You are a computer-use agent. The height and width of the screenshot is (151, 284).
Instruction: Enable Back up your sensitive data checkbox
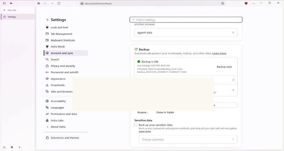[x=136, y=125]
